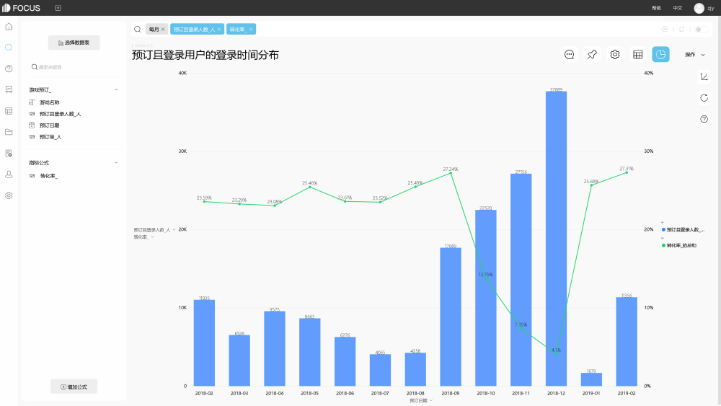Collapse the 游戏预订_ table section

click(x=116, y=89)
